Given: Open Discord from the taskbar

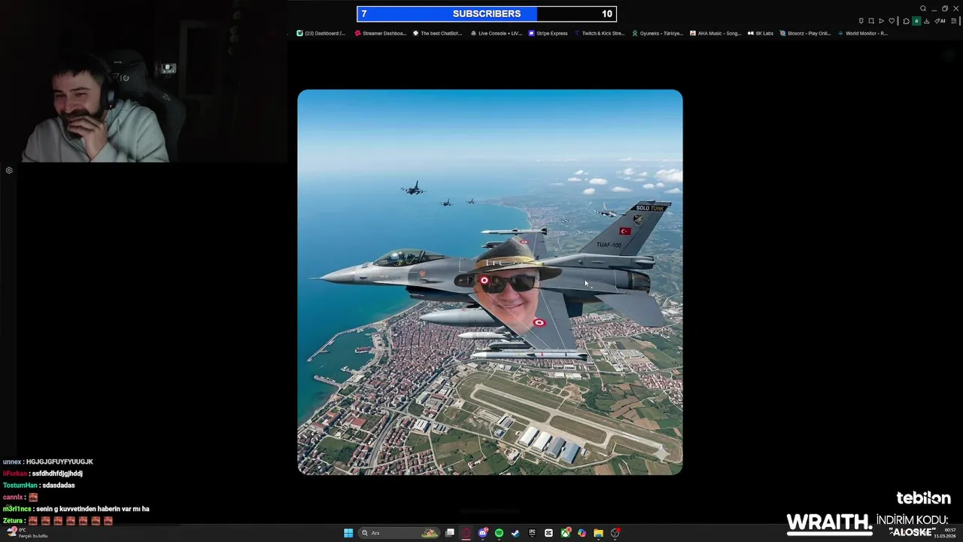Looking at the screenshot, I should coord(483,533).
